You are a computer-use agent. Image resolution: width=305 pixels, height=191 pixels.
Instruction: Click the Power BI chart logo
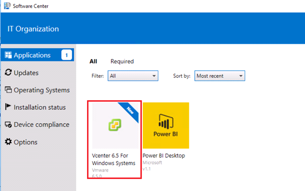(166, 122)
